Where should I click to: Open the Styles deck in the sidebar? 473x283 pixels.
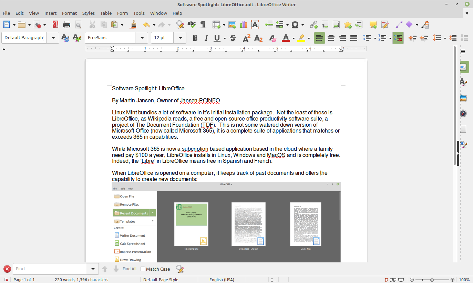point(463,82)
